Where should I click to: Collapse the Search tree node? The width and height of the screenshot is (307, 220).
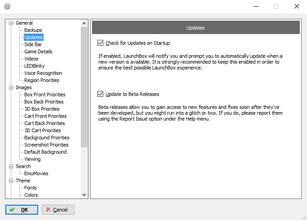click(x=11, y=167)
